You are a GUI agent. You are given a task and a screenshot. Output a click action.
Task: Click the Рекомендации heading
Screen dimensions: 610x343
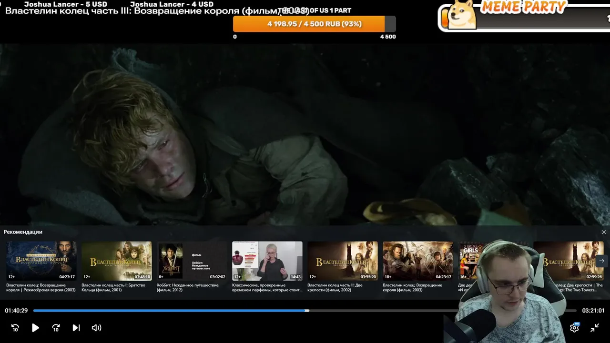[23, 232]
